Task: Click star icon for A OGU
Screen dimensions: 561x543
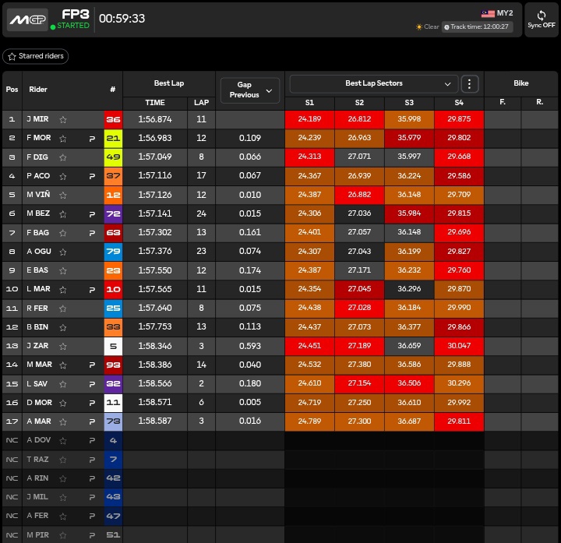Action: pyautogui.click(x=63, y=252)
